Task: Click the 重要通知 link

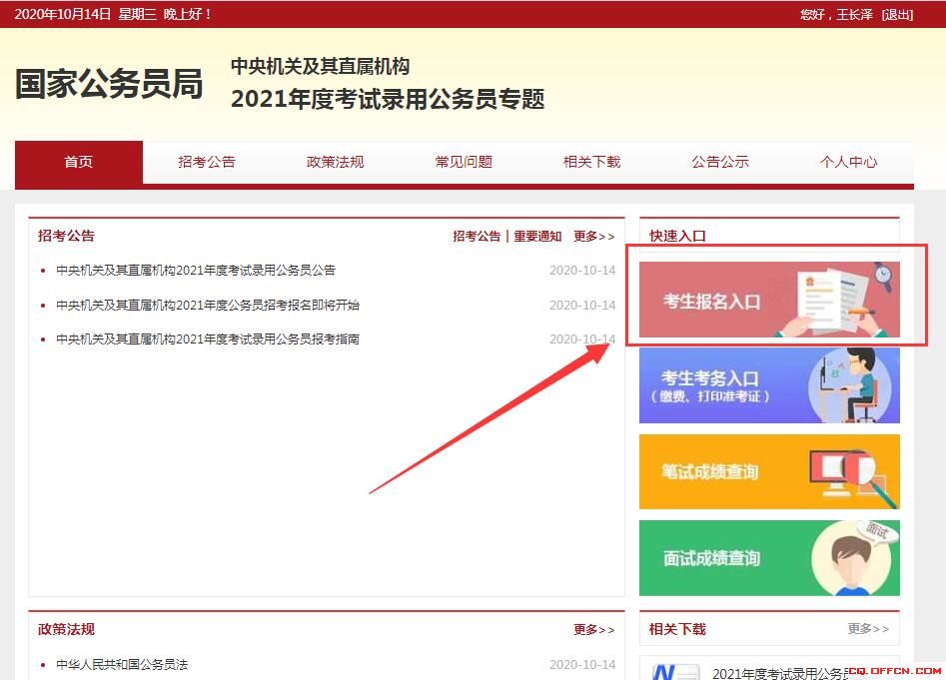Action: pyautogui.click(x=537, y=237)
